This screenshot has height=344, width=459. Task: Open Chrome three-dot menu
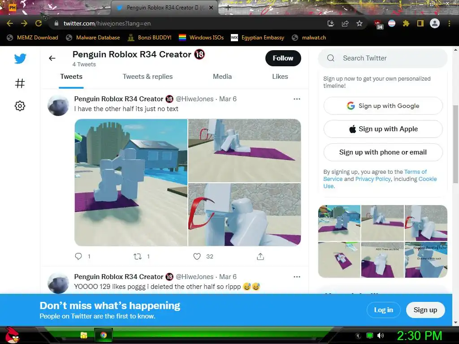(x=449, y=23)
